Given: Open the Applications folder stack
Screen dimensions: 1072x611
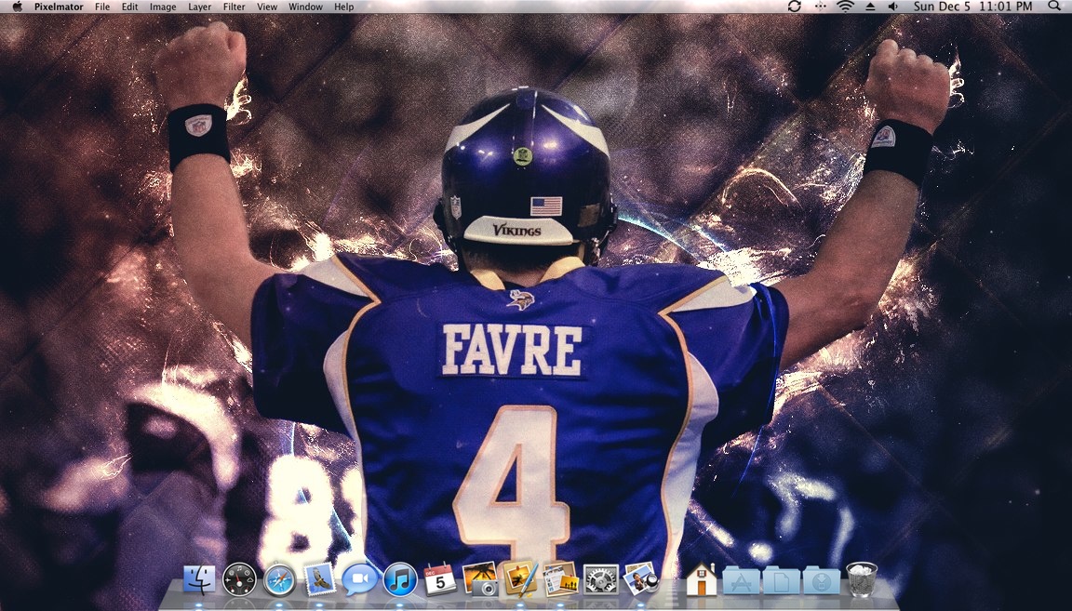Looking at the screenshot, I should pyautogui.click(x=741, y=580).
